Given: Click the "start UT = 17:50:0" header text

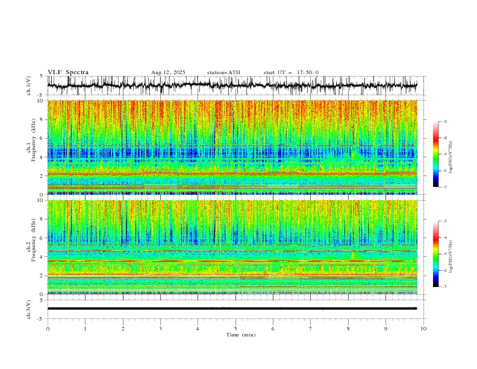Looking at the screenshot, I should click(x=291, y=72).
